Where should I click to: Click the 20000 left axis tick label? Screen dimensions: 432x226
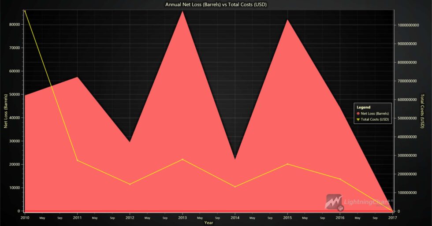(x=15, y=164)
